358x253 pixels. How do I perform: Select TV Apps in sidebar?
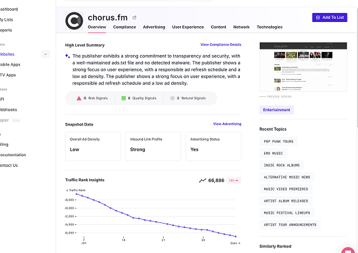7,75
